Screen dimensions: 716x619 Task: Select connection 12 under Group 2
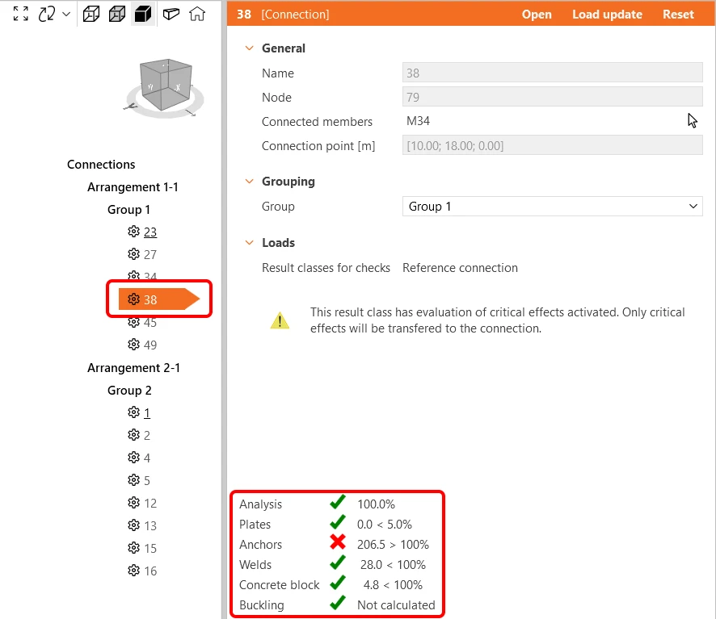142,503
